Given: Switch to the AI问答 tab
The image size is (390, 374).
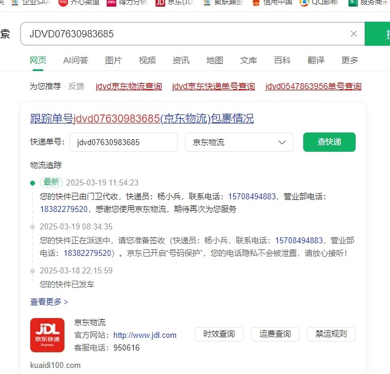Looking at the screenshot, I should click(75, 60).
